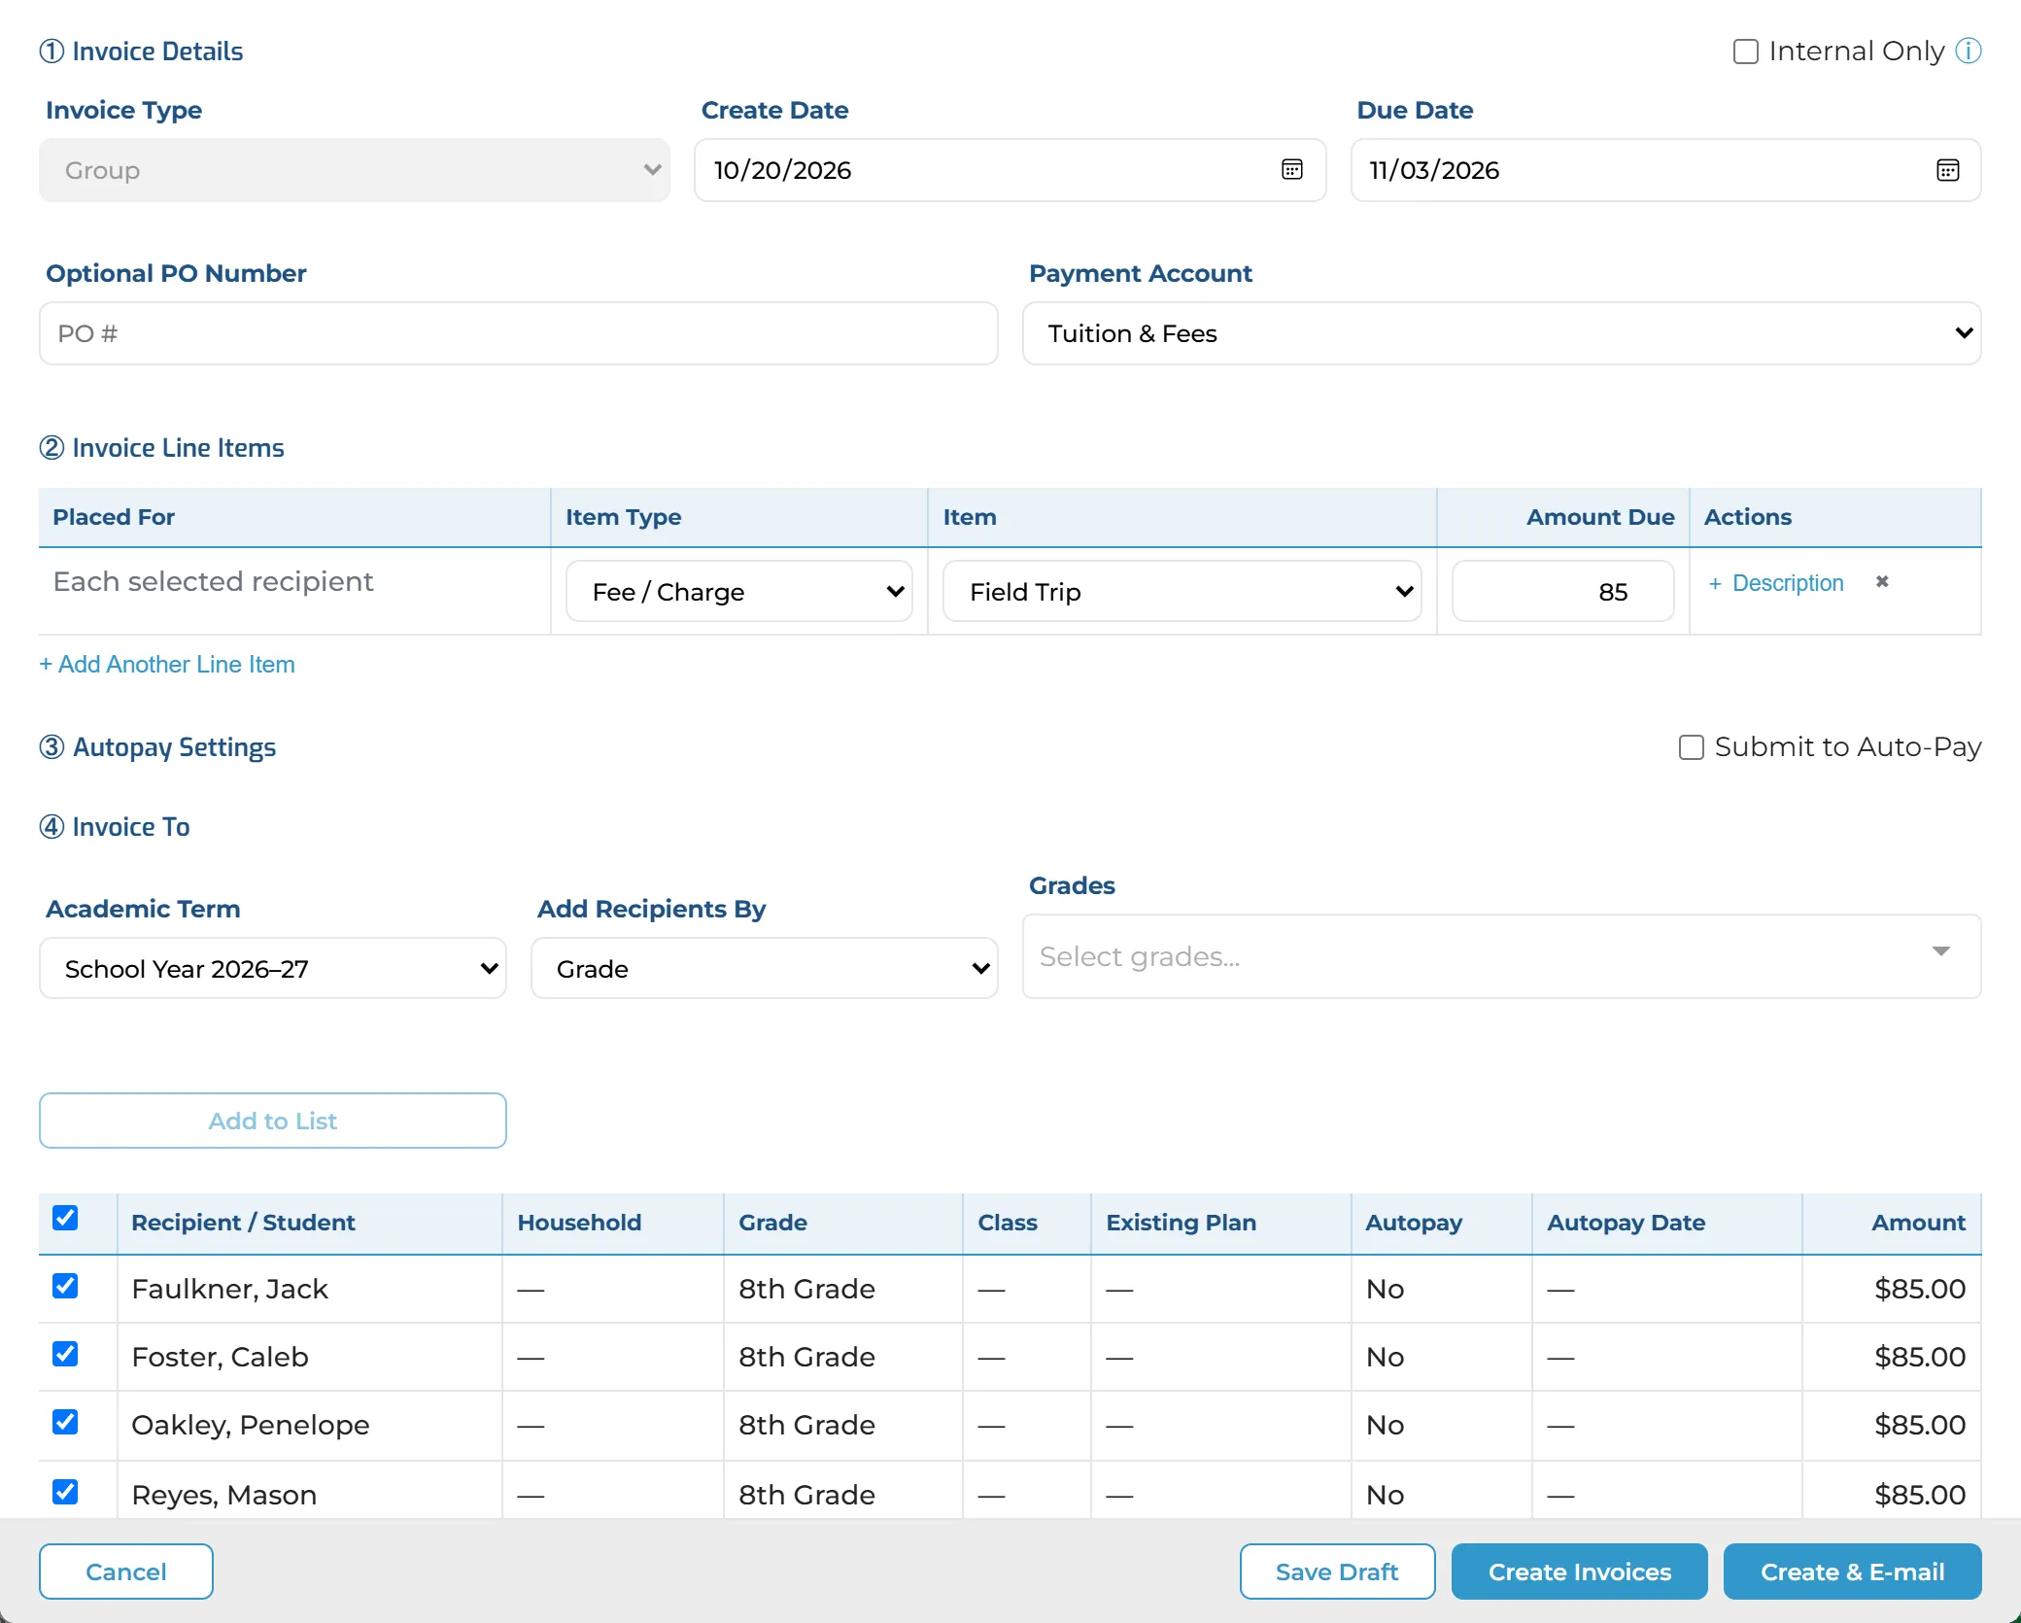2021x1623 pixels.
Task: Click the Amount Due field showing 85
Action: (x=1563, y=591)
